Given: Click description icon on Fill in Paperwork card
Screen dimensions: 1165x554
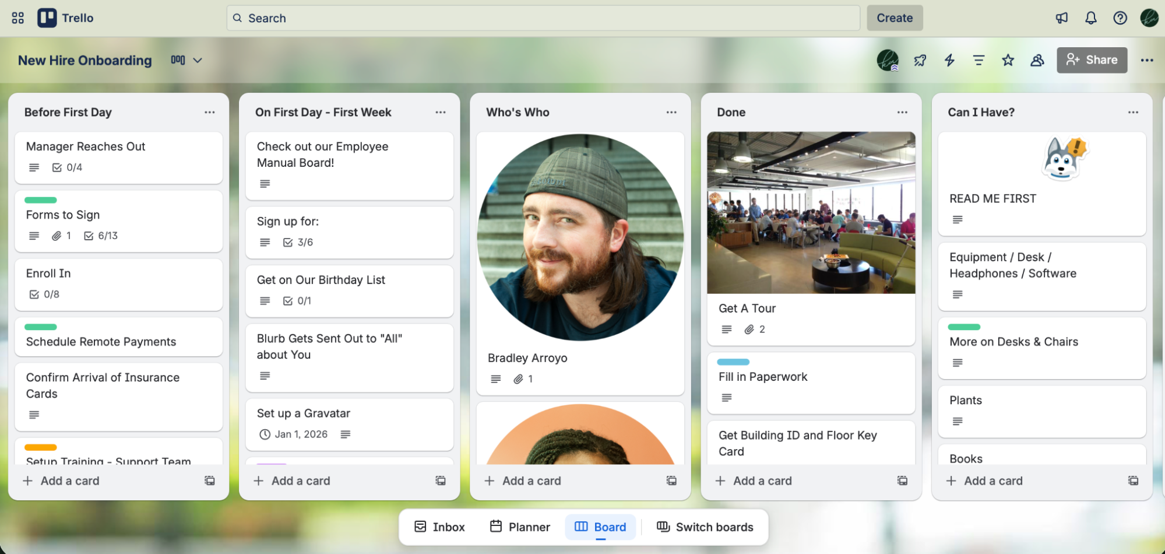Looking at the screenshot, I should [x=727, y=398].
